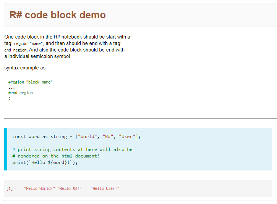Click the lone semicolon in syntax example

coord(9,98)
